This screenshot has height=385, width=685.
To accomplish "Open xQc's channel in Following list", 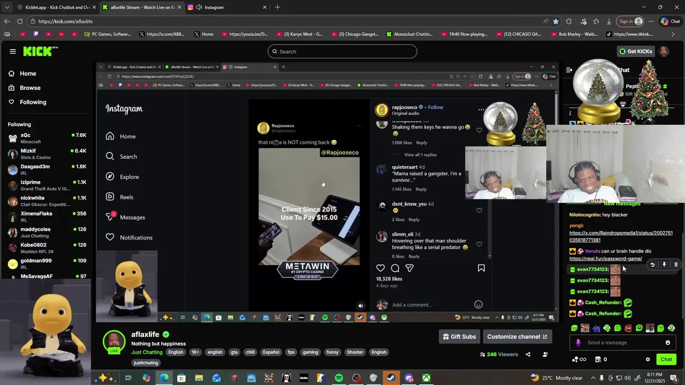I will pos(47,138).
